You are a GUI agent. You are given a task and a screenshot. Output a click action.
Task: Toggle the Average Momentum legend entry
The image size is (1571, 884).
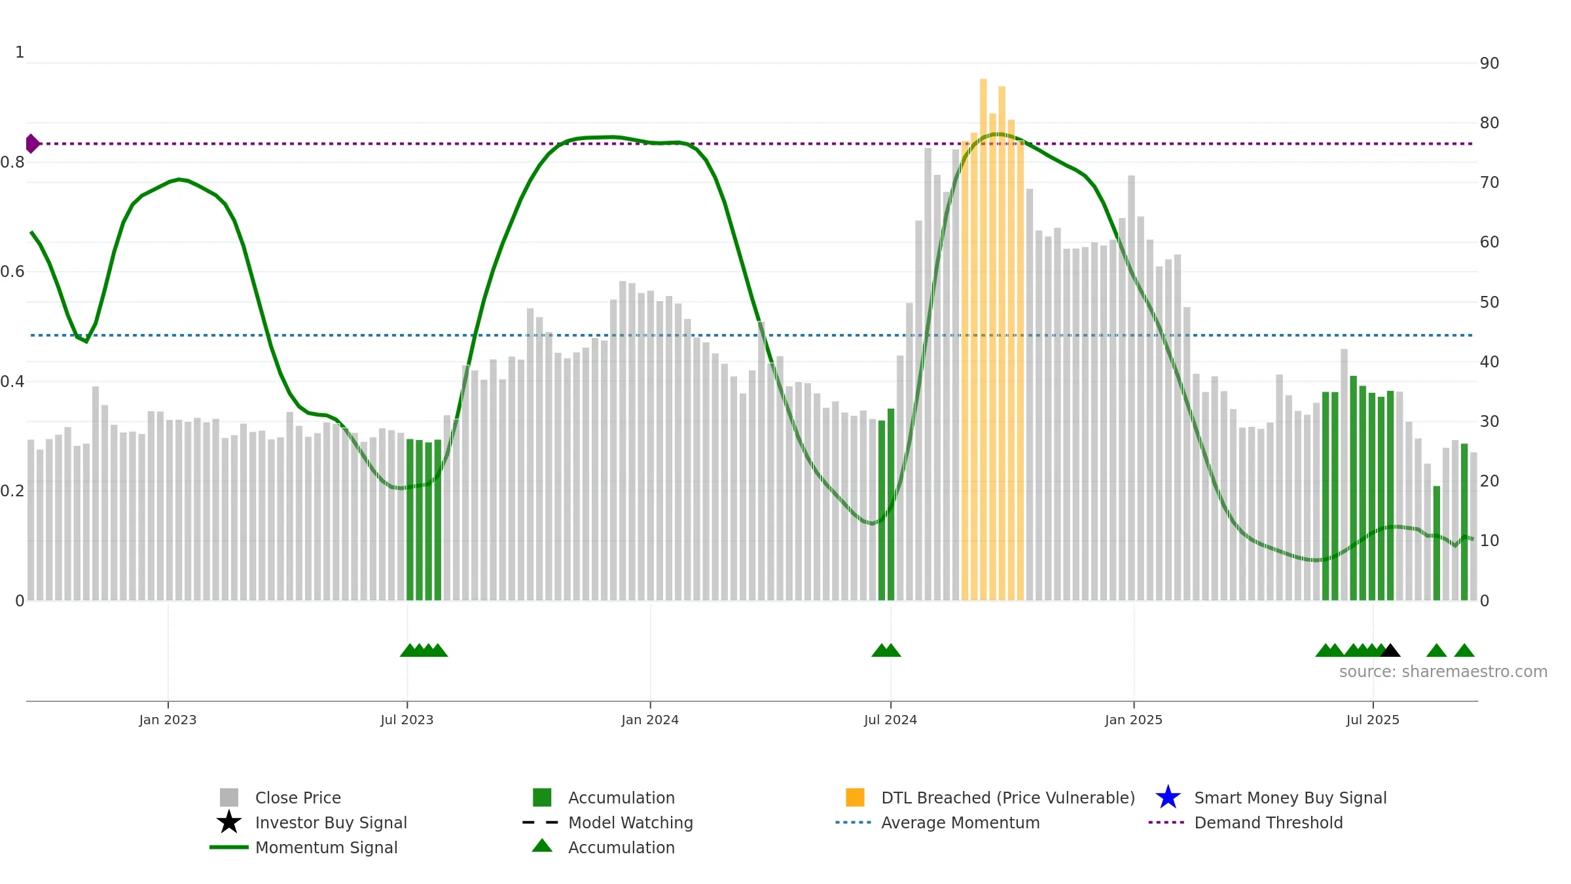[x=937, y=822]
